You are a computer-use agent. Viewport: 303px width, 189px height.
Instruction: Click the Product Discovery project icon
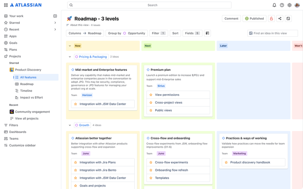[x=12, y=70]
